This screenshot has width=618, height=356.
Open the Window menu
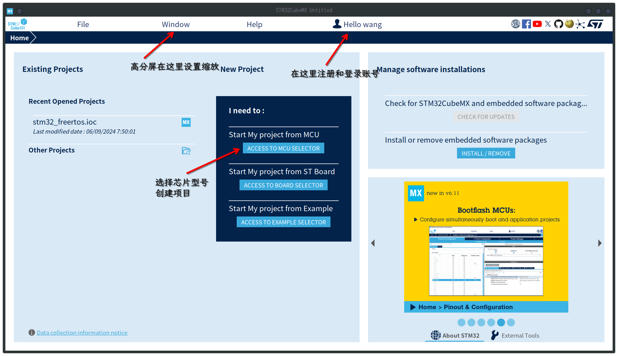176,25
